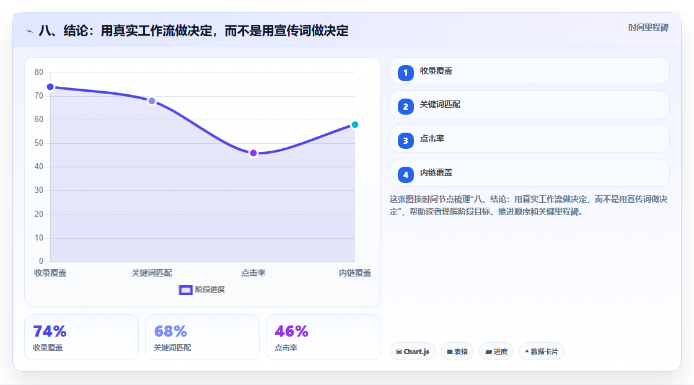Click the 点击率 x-axis label
The height and width of the screenshot is (385, 694).
tap(253, 273)
